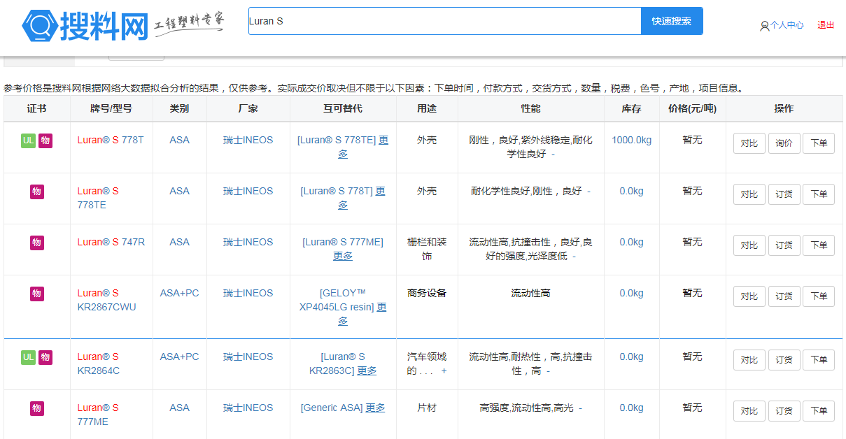The height and width of the screenshot is (439, 846).
Task: Expand 更多 substitutes for Generic ASA row
Action: tap(375, 408)
